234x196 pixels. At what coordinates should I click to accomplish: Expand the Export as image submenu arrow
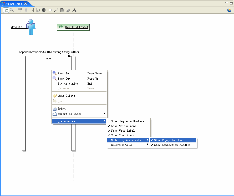pyautogui.click(x=105, y=114)
